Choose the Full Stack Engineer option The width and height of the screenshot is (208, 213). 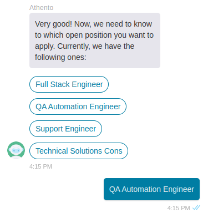(69, 84)
